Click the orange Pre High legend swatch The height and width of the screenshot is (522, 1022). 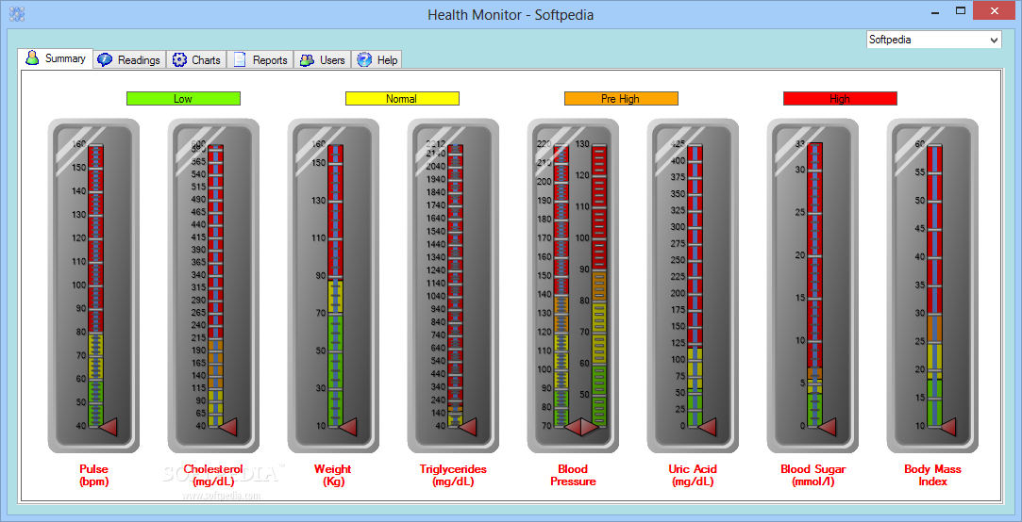tap(621, 99)
